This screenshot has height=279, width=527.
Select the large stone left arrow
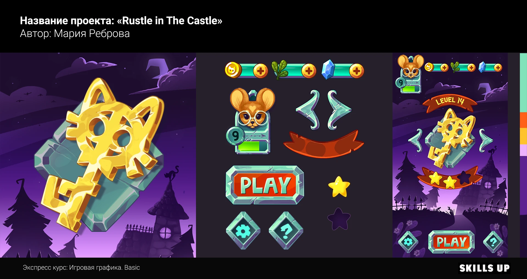(308, 110)
